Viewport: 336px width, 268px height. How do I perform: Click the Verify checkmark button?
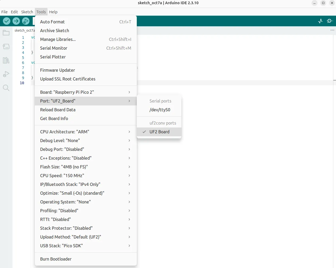click(x=7, y=21)
